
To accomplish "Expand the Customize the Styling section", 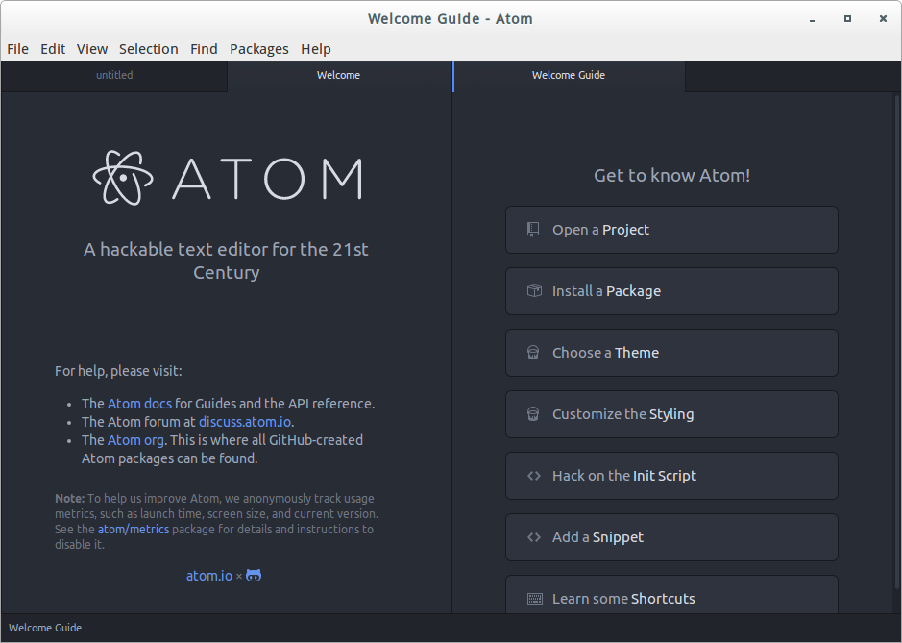I will pos(671,414).
